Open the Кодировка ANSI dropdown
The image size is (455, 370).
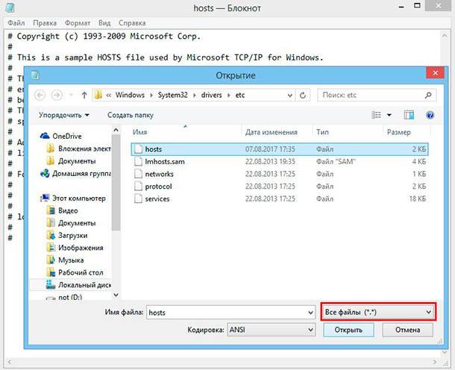click(x=271, y=330)
